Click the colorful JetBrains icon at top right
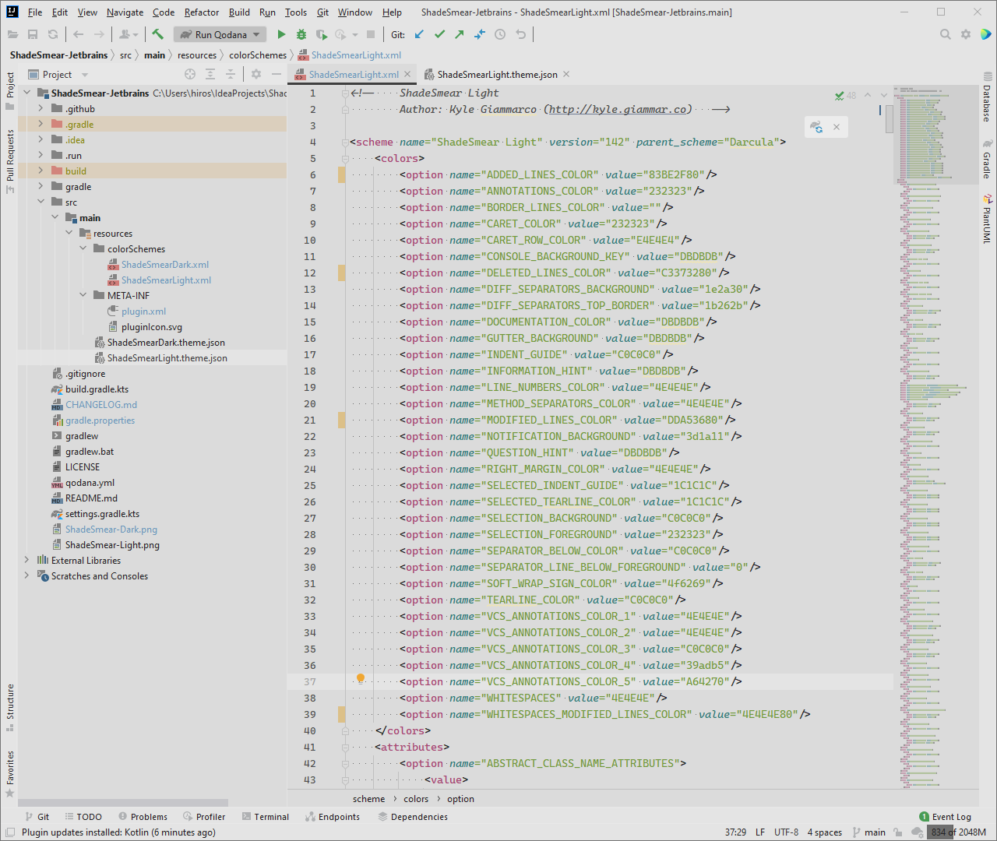Viewport: 997px width, 841px height. tap(985, 34)
